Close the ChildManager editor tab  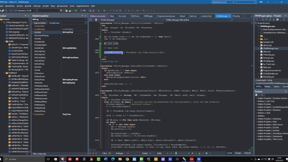[x=229, y=16]
